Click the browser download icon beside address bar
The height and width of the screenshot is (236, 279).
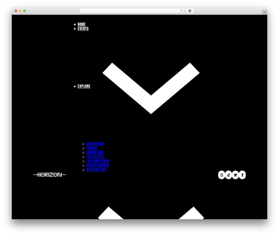[x=190, y=11]
